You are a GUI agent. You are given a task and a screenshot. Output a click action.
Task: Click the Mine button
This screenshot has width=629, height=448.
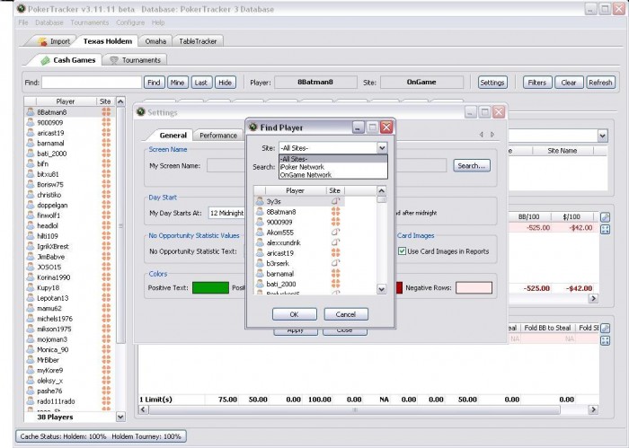click(x=177, y=83)
